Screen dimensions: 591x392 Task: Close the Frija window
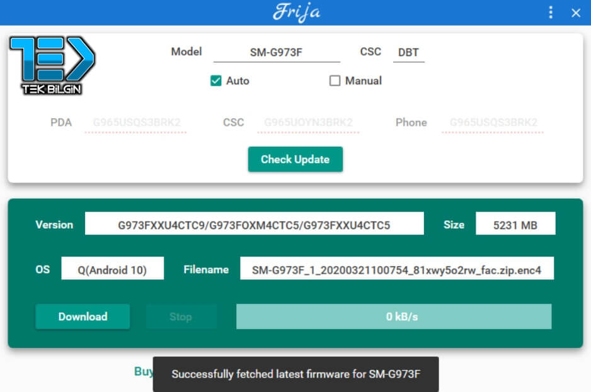point(575,13)
